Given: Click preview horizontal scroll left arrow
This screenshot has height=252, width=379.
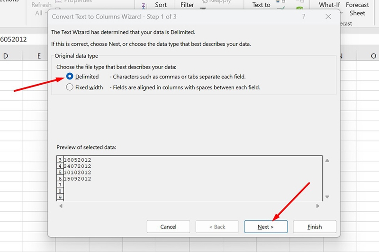Looking at the screenshot, I should tap(61, 206).
